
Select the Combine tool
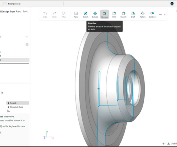152,15
